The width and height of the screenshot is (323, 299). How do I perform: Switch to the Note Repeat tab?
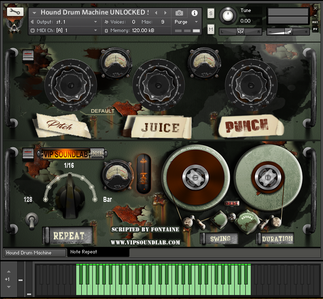click(x=98, y=252)
